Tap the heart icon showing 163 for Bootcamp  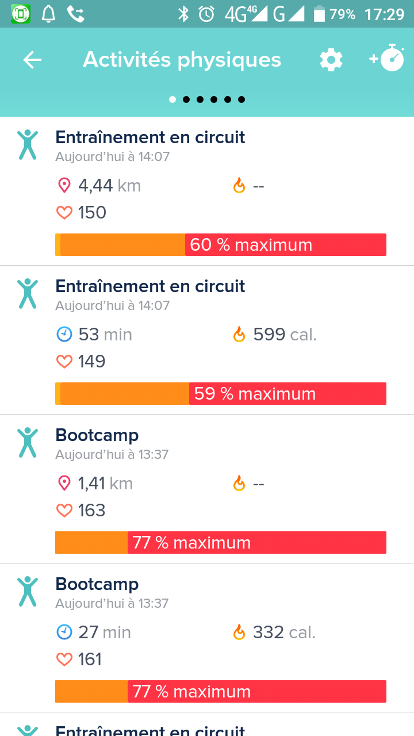[64, 510]
